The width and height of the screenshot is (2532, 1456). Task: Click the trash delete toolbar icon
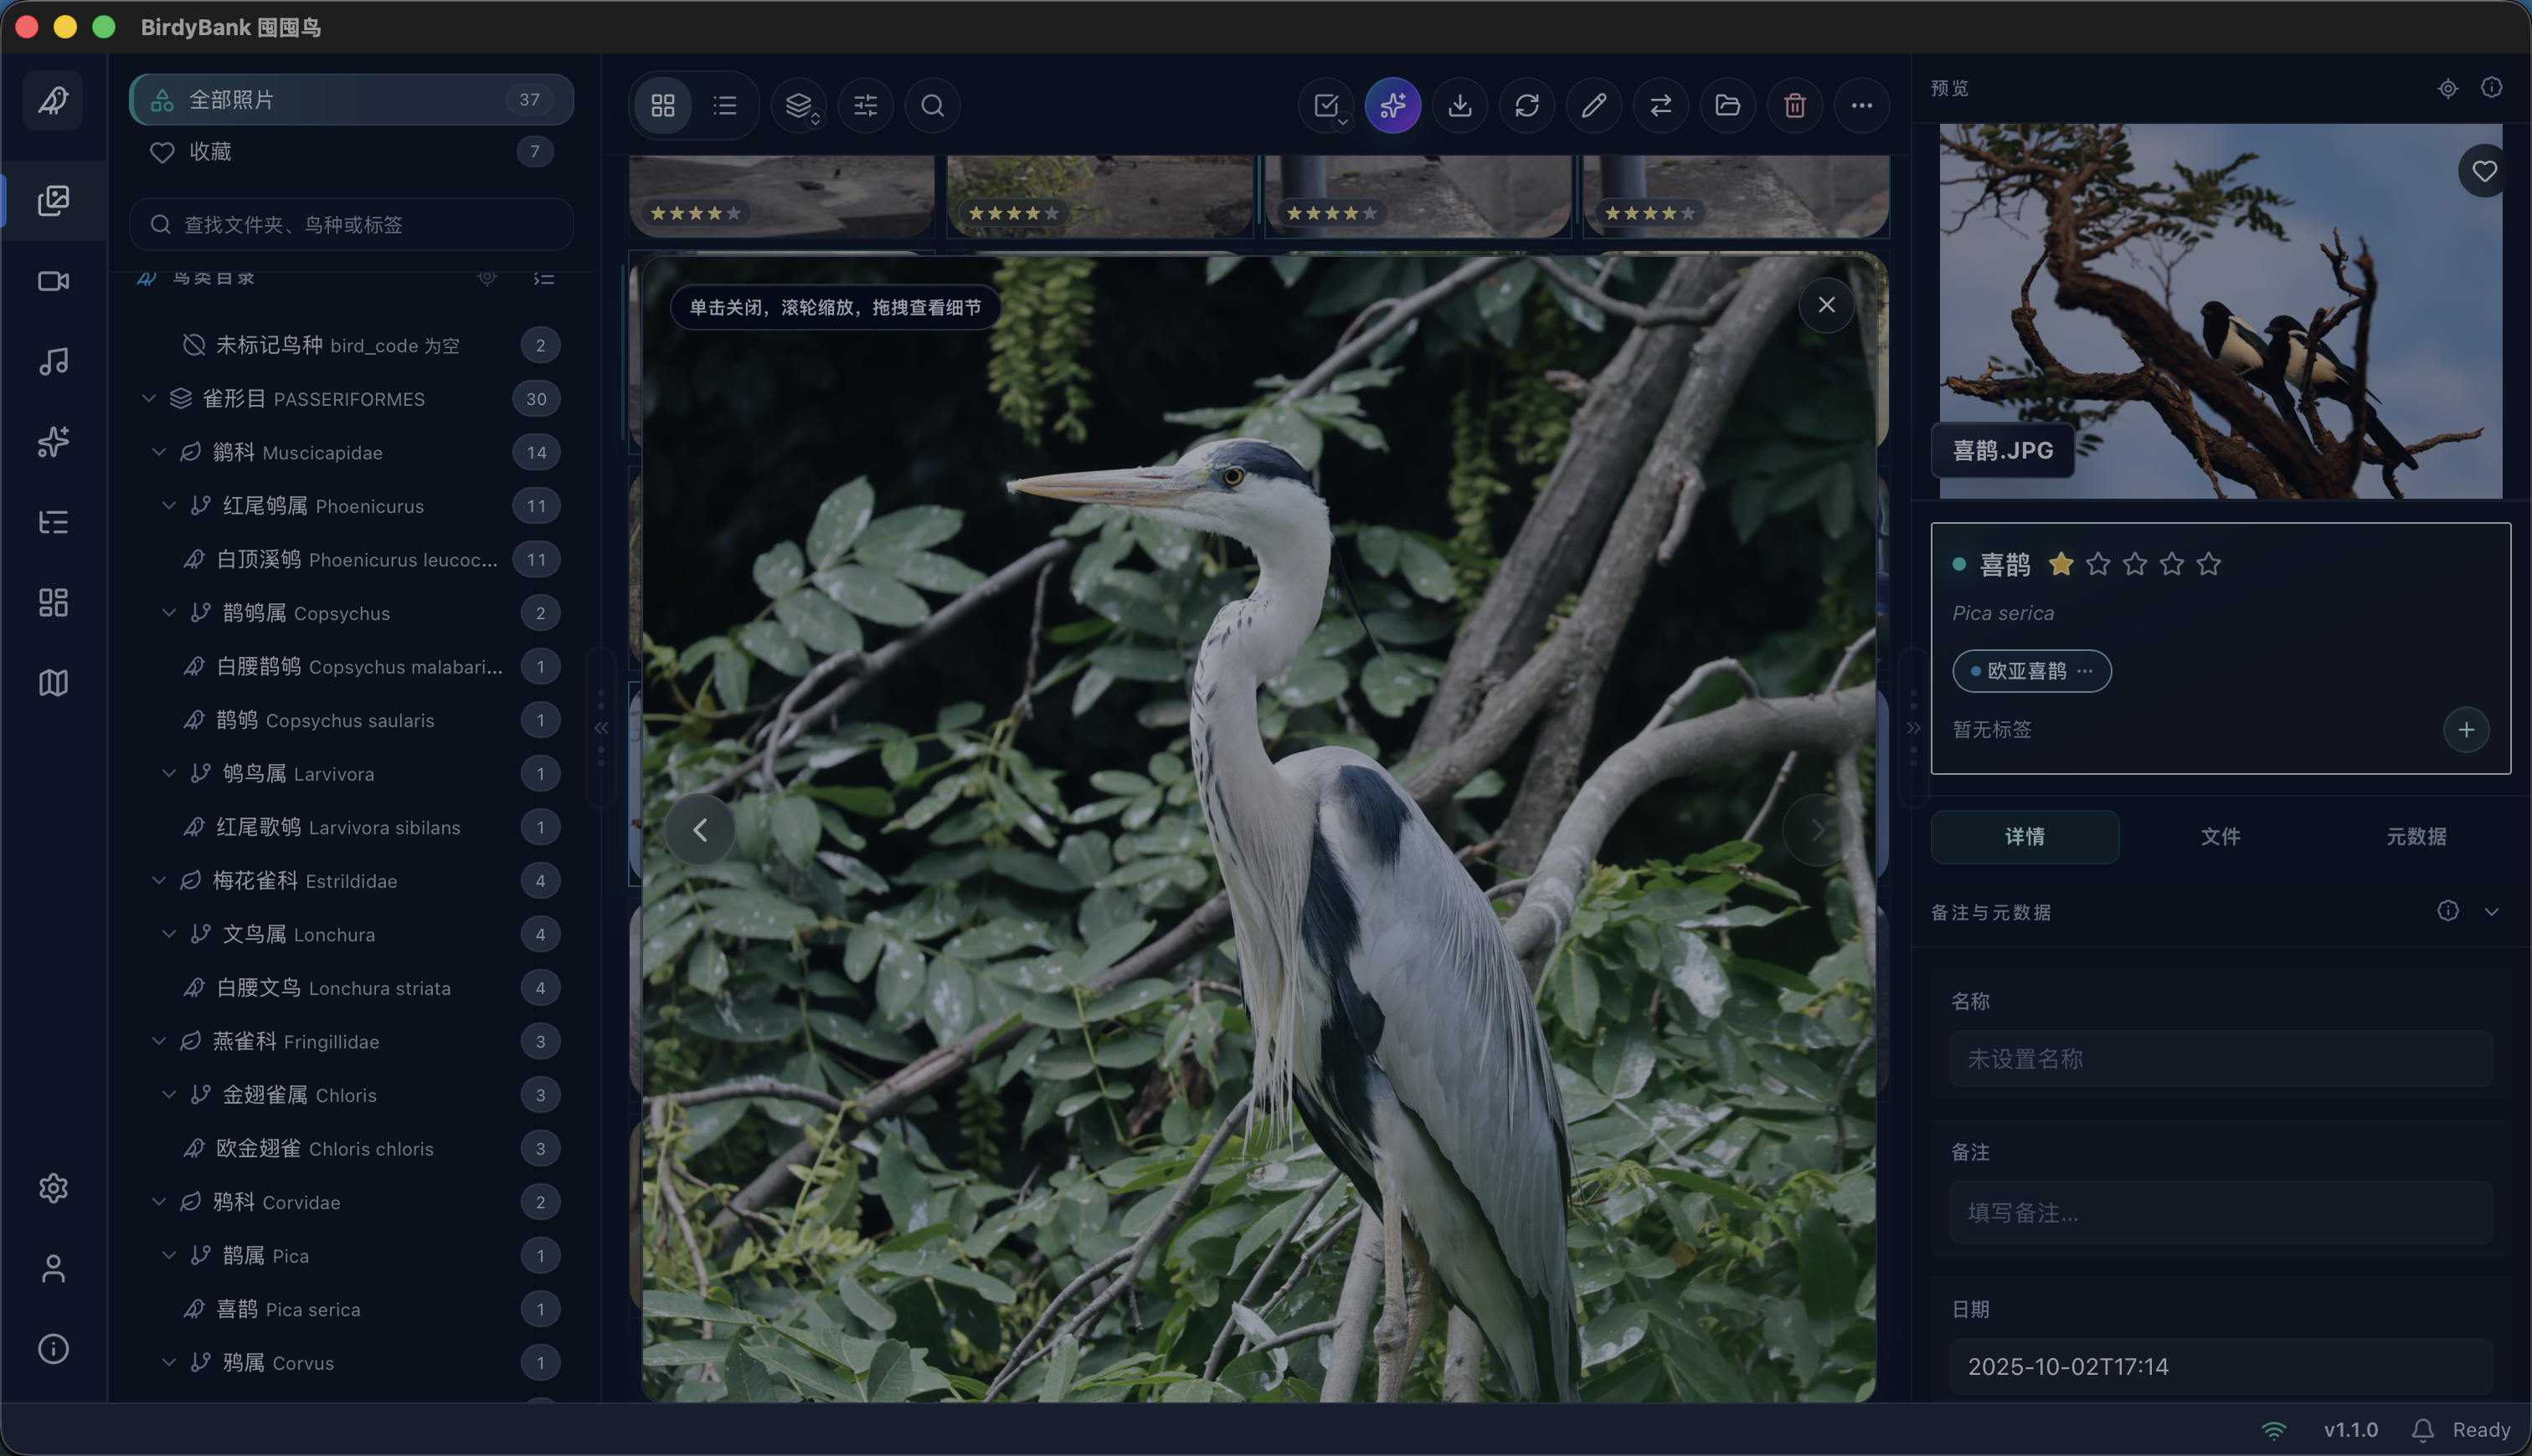point(1794,105)
